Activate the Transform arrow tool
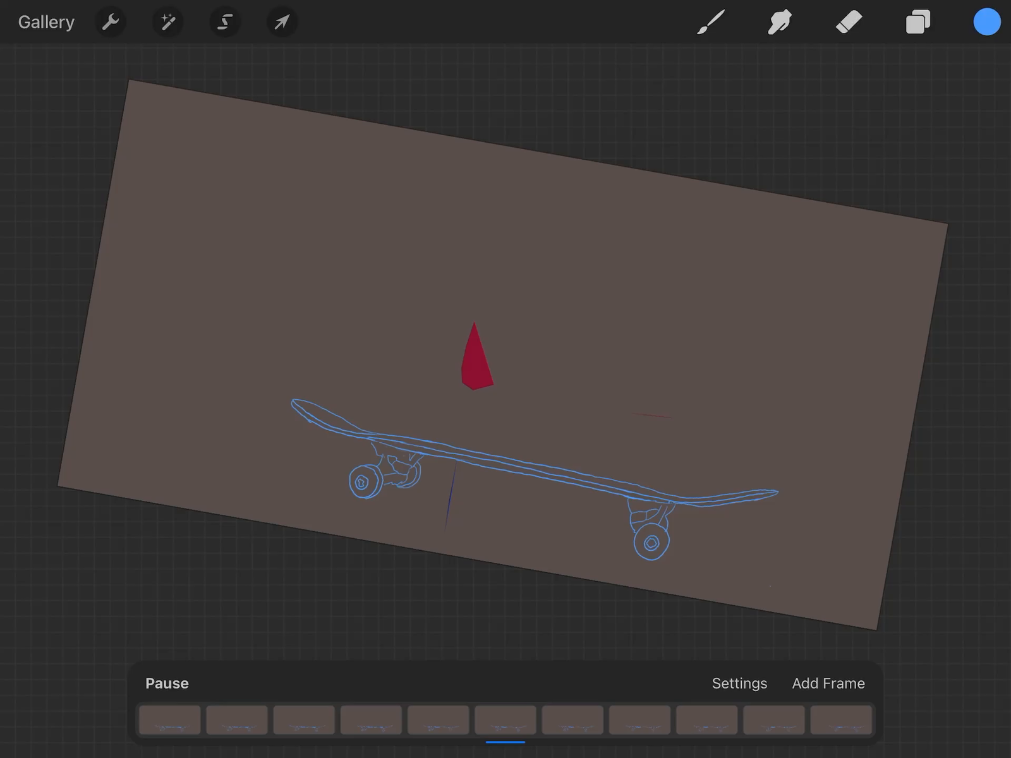1011x758 pixels. tap(282, 22)
